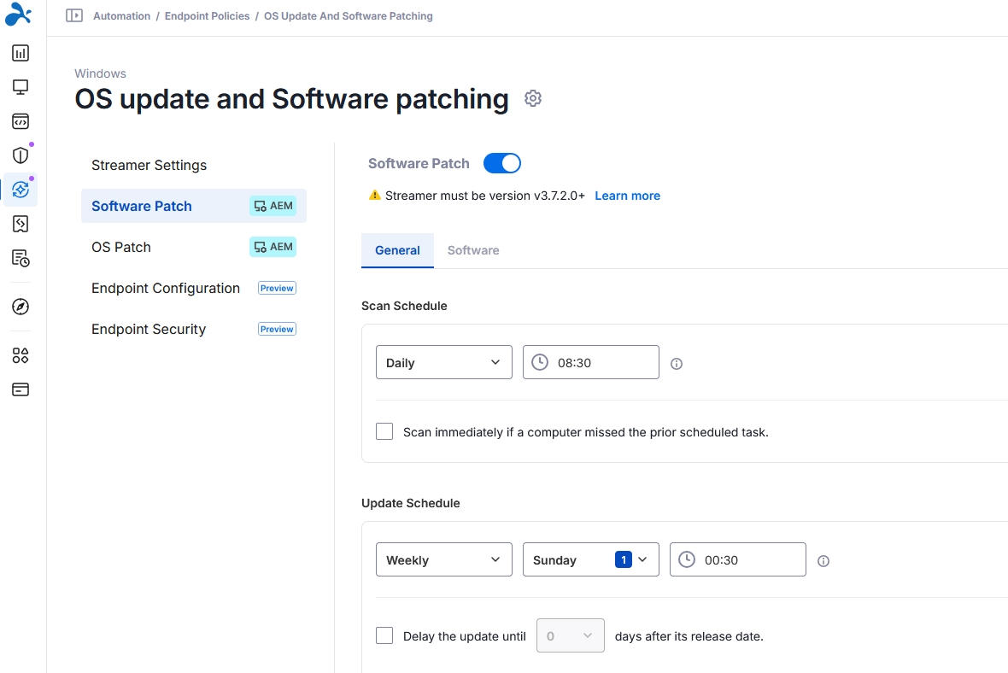Screen dimensions: 1008x673
Task: Select OS Patch in the side menu
Action: click(194, 247)
